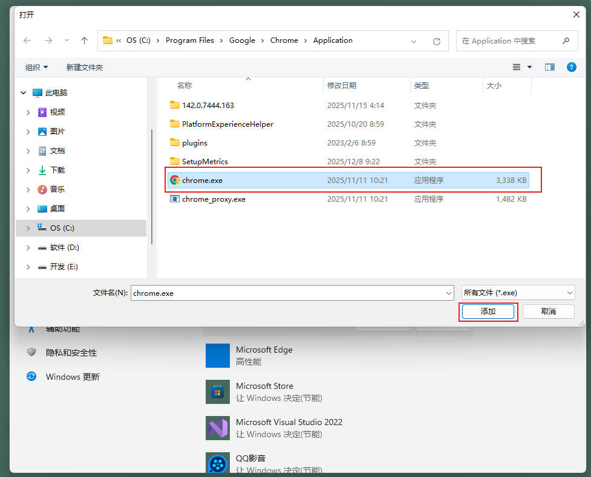
Task: Select 软件 (D:) drive in sidebar
Action: [64, 248]
